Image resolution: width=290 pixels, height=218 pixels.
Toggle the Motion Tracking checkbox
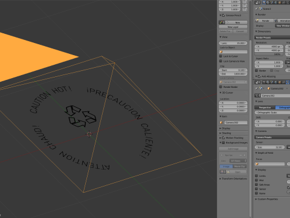[x=224, y=138]
